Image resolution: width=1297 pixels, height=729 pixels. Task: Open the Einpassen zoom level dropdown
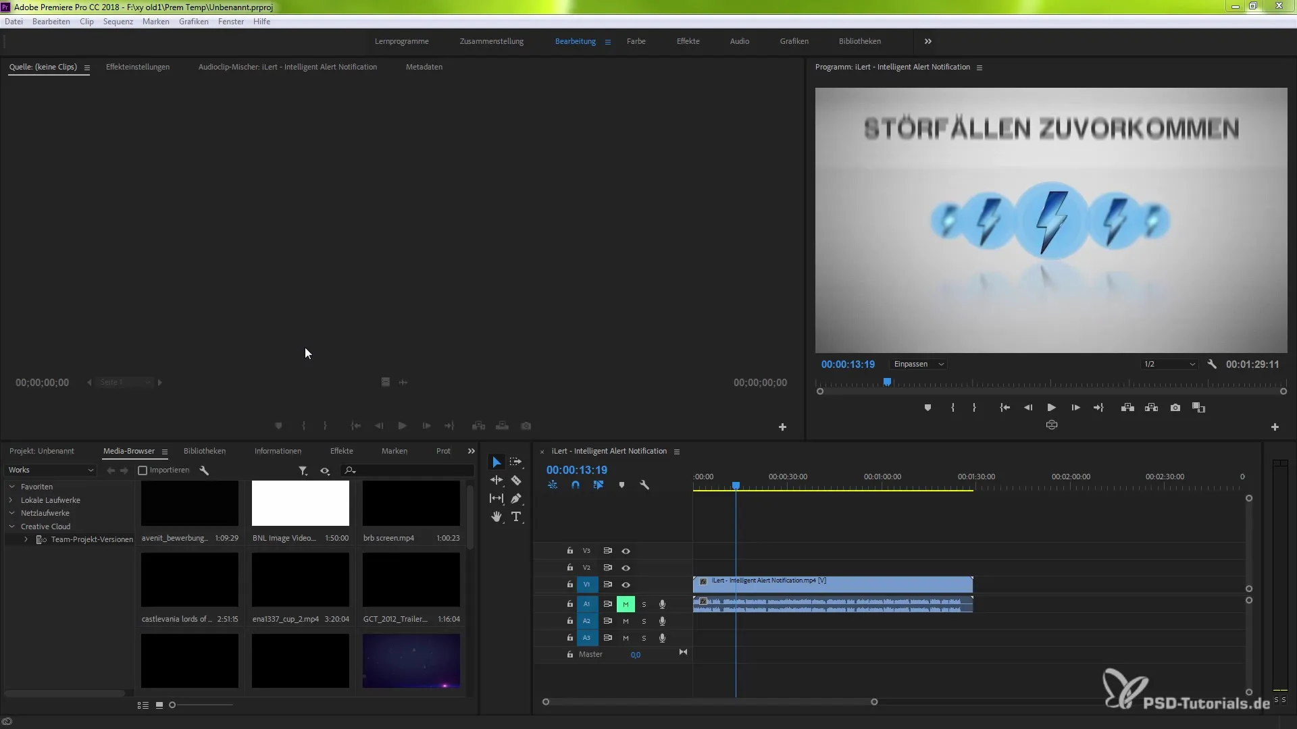(919, 364)
